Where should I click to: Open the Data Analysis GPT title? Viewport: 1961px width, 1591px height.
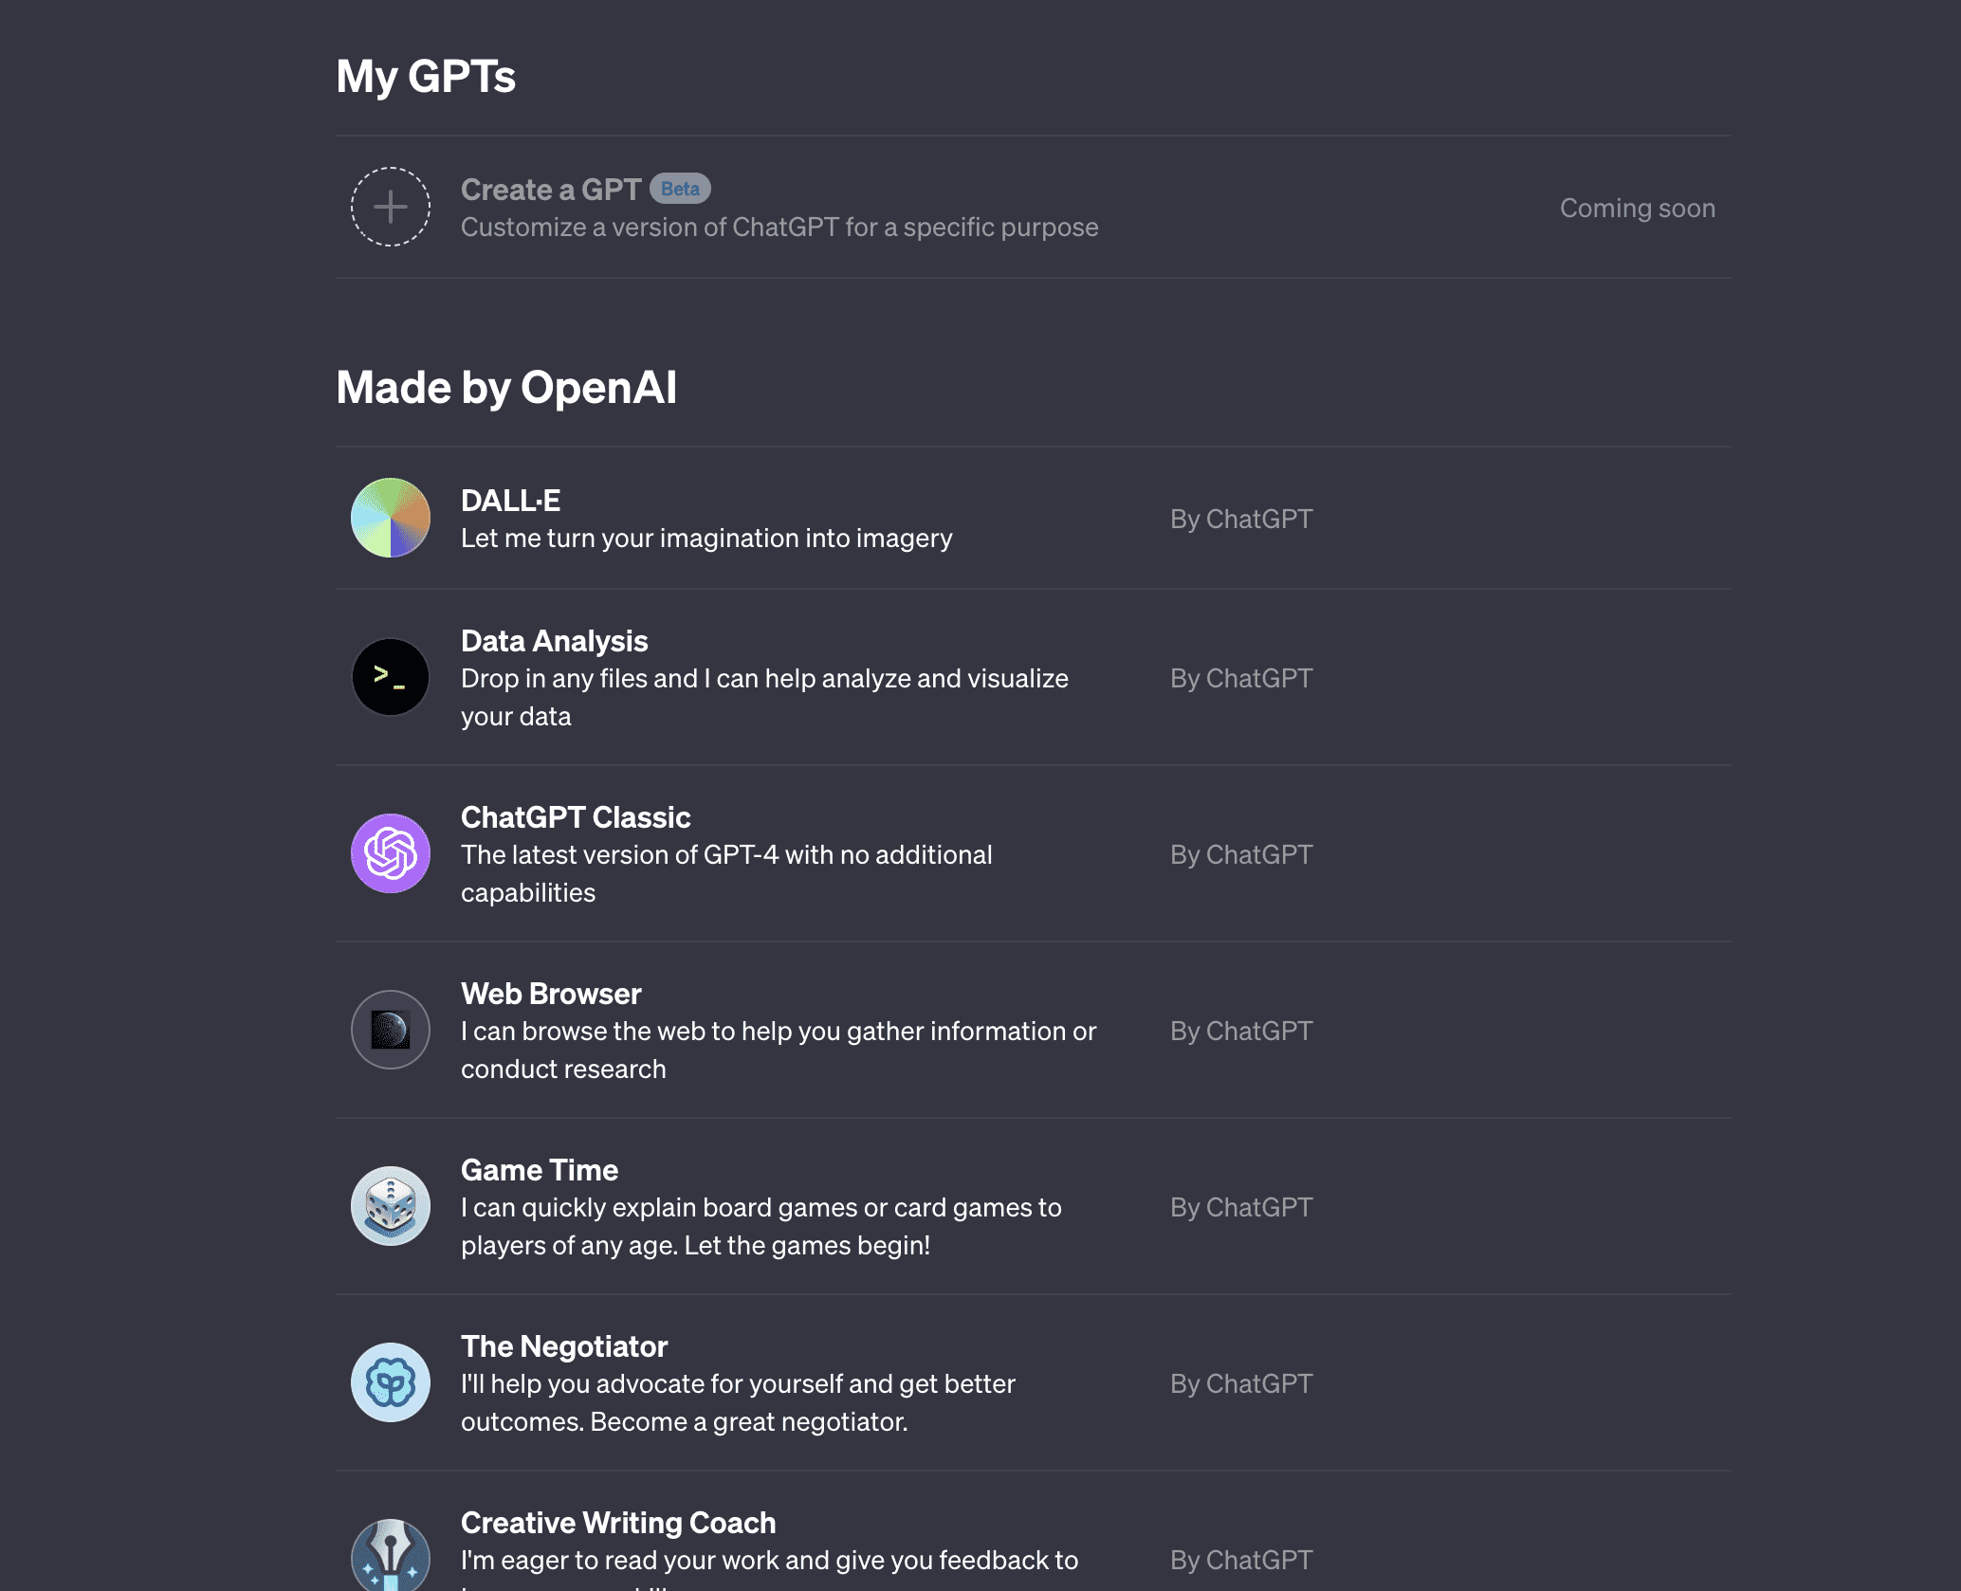(554, 641)
